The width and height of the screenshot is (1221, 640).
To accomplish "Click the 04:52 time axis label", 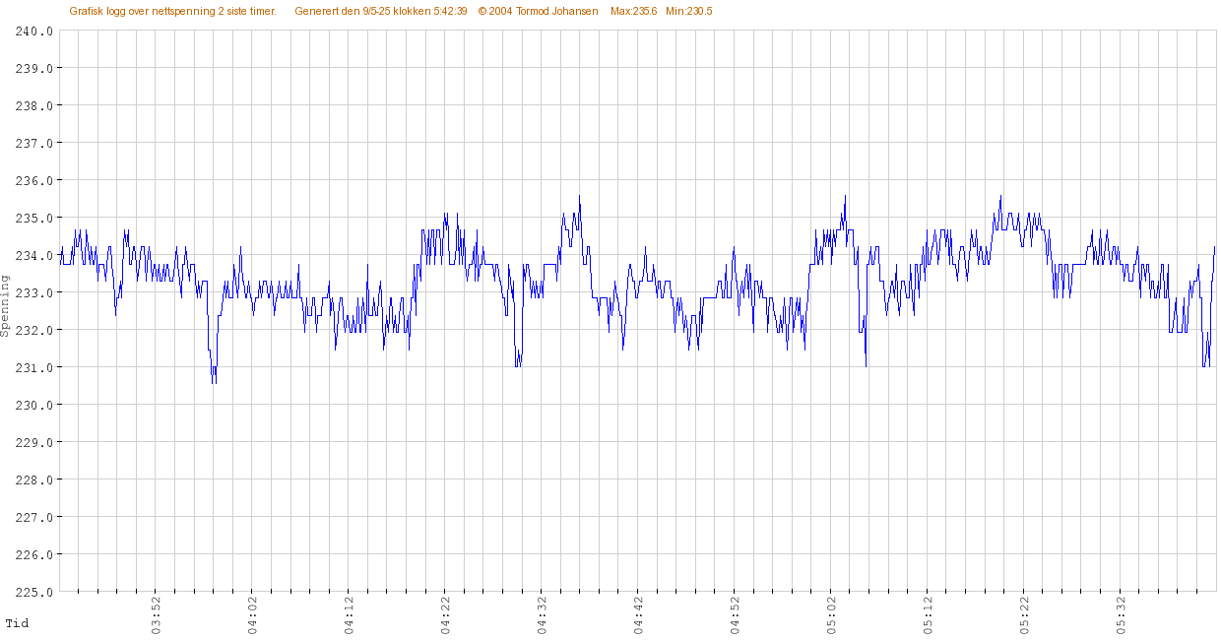I will click(735, 614).
